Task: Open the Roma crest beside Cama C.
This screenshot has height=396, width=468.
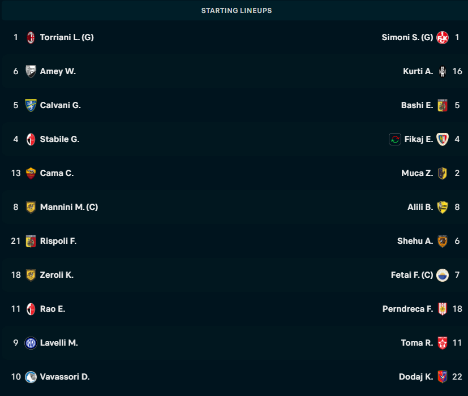Action: 31,173
